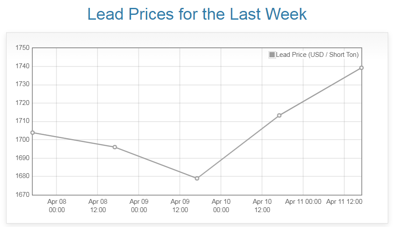
Task: Select the highest data point near 1739
Action: point(361,68)
